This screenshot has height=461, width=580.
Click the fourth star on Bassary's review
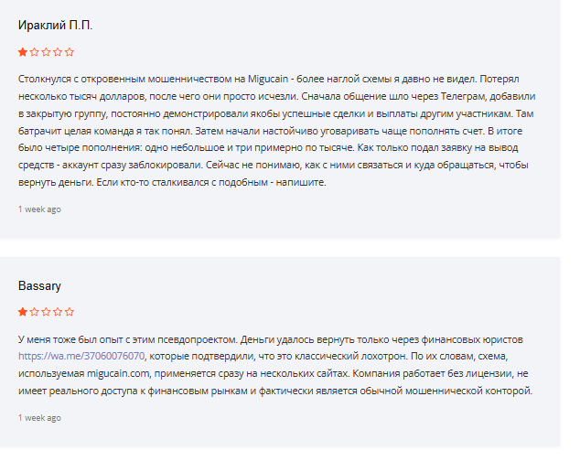(x=58, y=312)
